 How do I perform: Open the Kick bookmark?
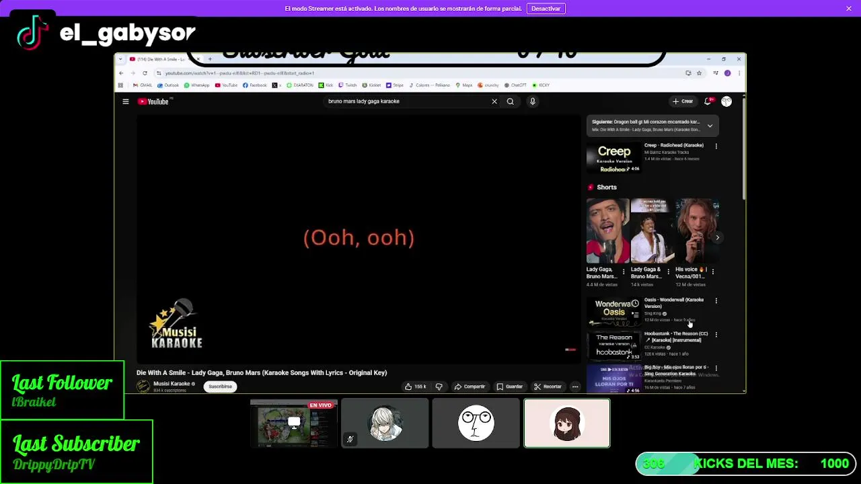click(327, 85)
